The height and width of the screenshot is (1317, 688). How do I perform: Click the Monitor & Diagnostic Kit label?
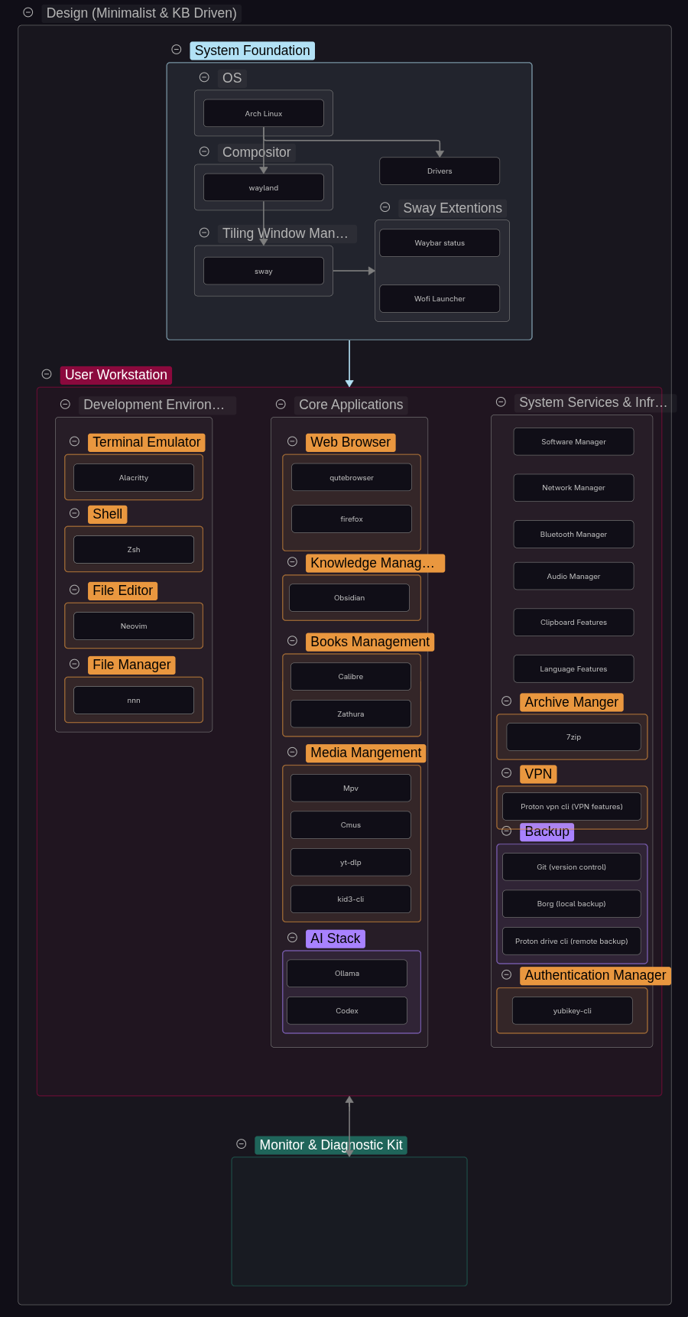331,1145
